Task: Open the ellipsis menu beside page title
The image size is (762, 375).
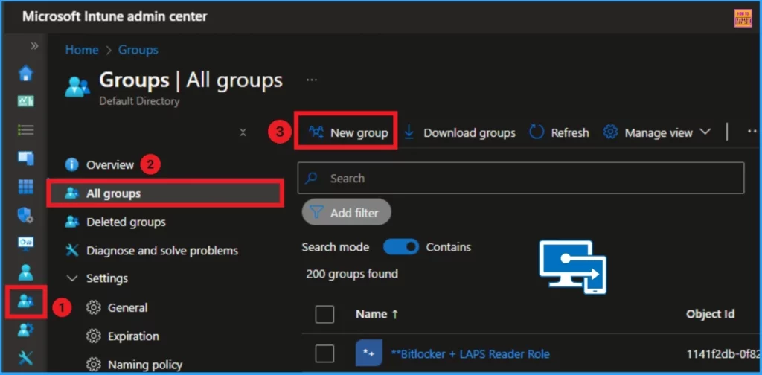Action: pos(312,80)
